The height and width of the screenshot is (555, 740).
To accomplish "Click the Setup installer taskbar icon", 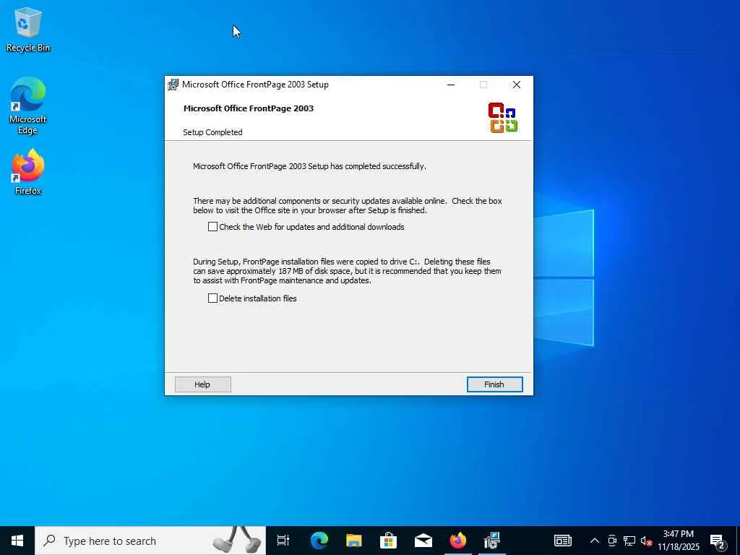I will click(x=492, y=541).
